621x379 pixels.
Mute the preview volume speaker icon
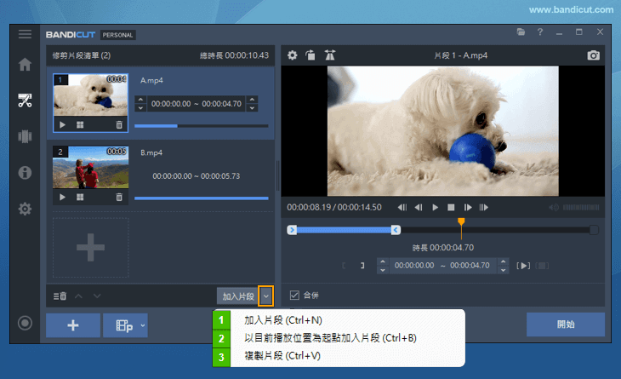(x=554, y=207)
